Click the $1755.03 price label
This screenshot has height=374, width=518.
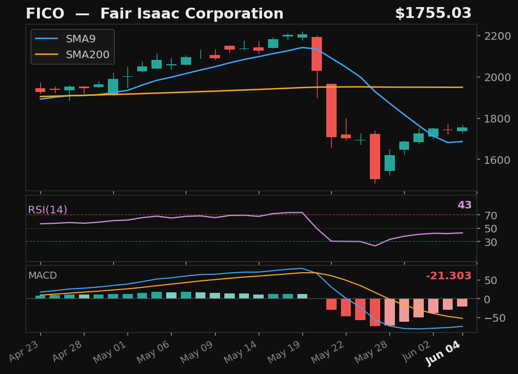coord(433,14)
